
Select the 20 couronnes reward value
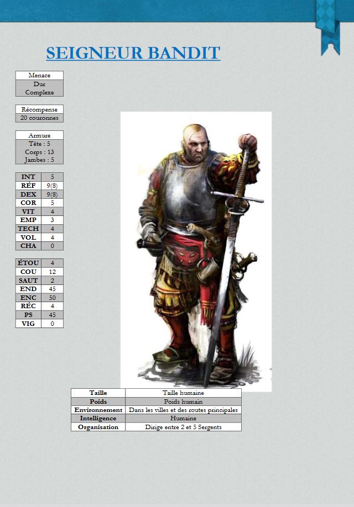[x=39, y=118]
